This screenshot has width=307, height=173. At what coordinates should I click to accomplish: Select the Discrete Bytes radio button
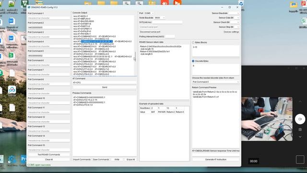pyautogui.click(x=193, y=61)
